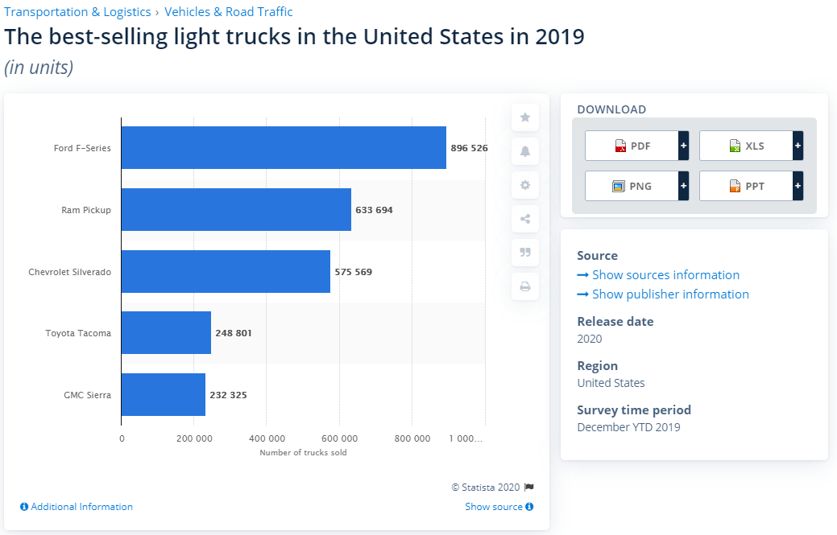The width and height of the screenshot is (837, 535).
Task: Show sources information
Action: (665, 275)
